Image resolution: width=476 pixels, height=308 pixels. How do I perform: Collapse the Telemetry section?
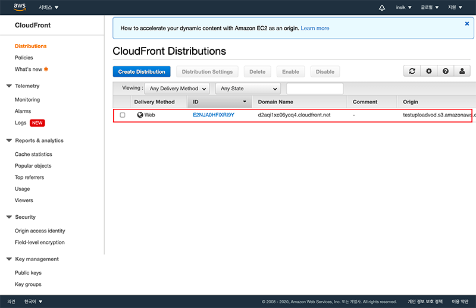(9, 86)
